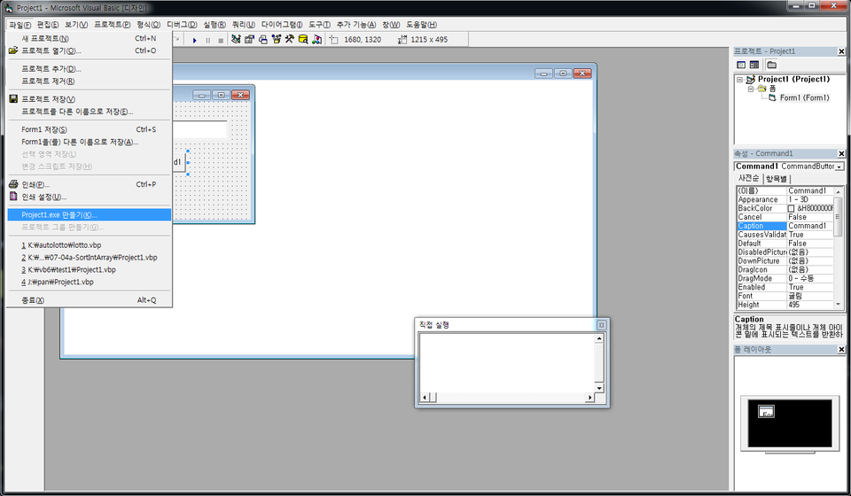Click the View Code icon in Project panel
Screen dimensions: 851x496
tap(741, 65)
